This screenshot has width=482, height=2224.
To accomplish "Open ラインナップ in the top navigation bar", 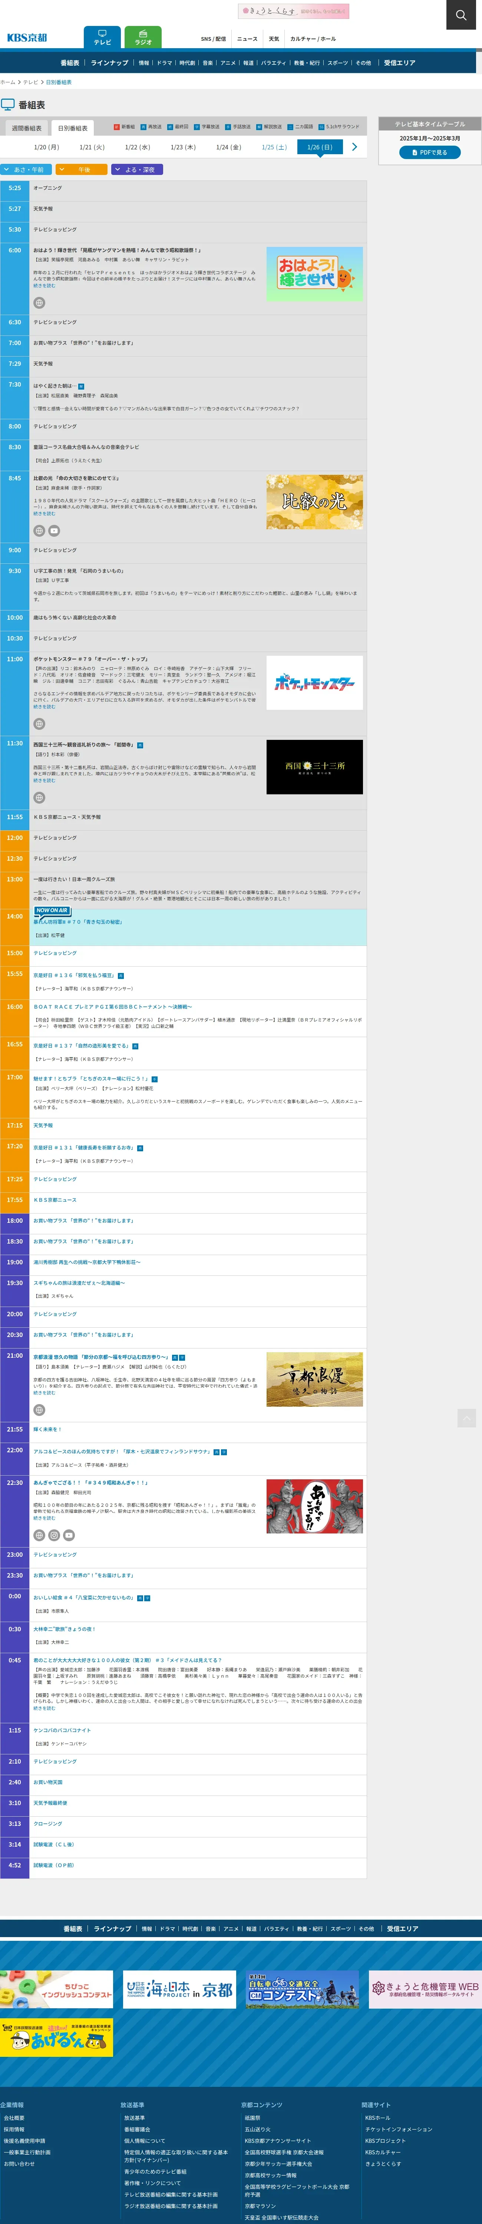I will tap(110, 62).
